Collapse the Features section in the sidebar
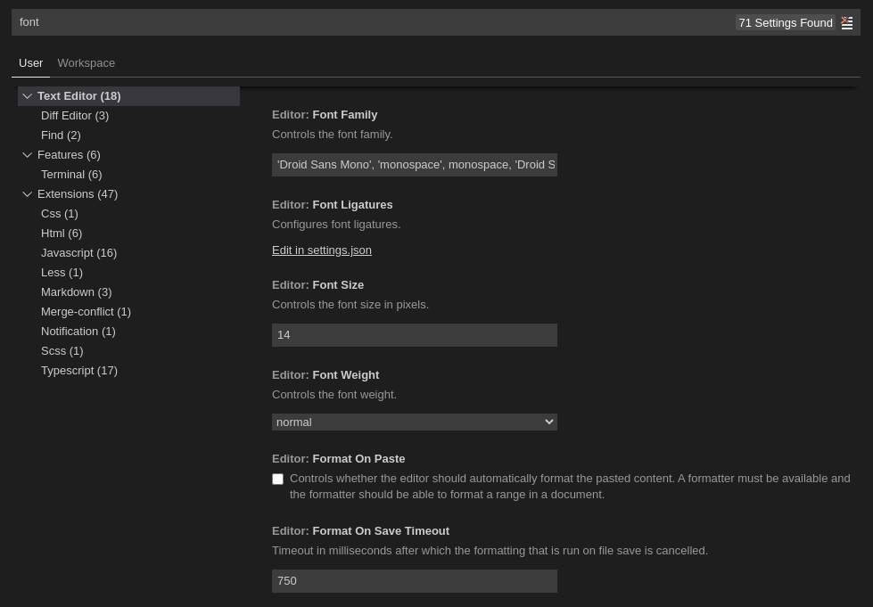873x607 pixels. coord(28,154)
